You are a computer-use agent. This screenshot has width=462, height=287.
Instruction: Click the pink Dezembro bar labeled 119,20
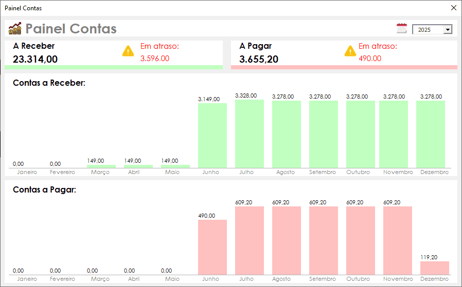pos(435,268)
